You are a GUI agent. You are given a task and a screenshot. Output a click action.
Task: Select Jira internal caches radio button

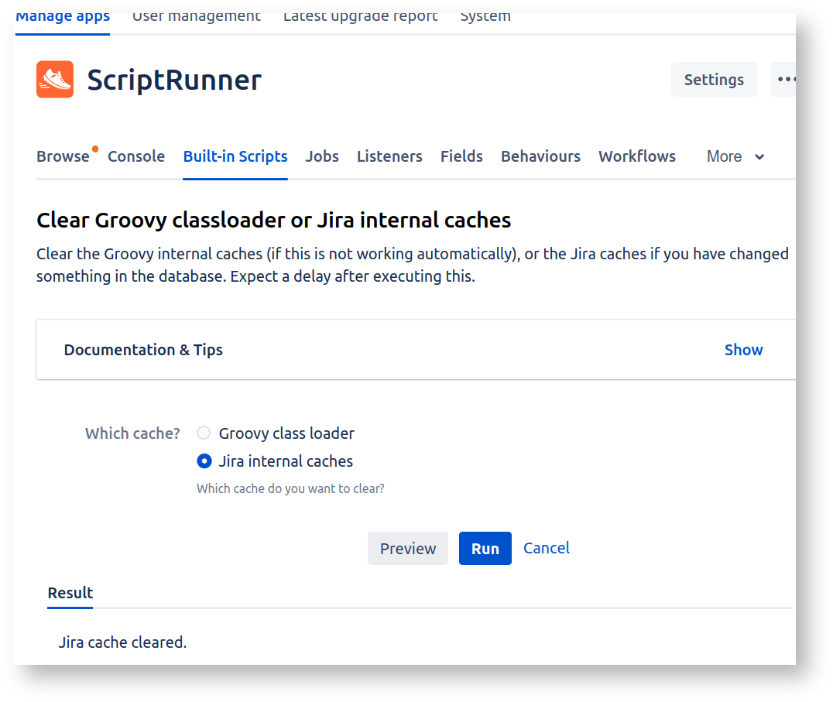coord(204,461)
